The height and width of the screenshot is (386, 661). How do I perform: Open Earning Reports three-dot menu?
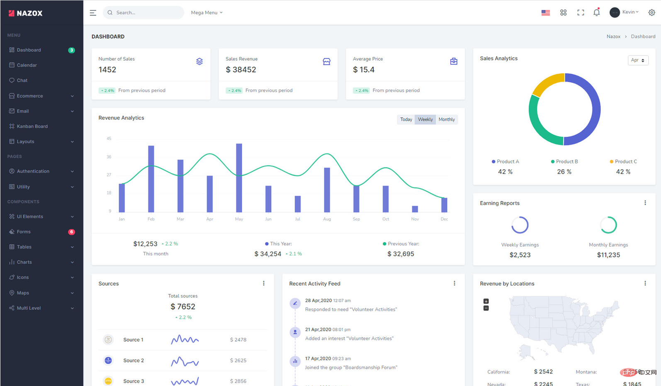[x=645, y=203]
